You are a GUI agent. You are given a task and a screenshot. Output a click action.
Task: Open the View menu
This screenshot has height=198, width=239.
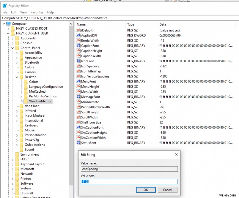[x=23, y=12]
